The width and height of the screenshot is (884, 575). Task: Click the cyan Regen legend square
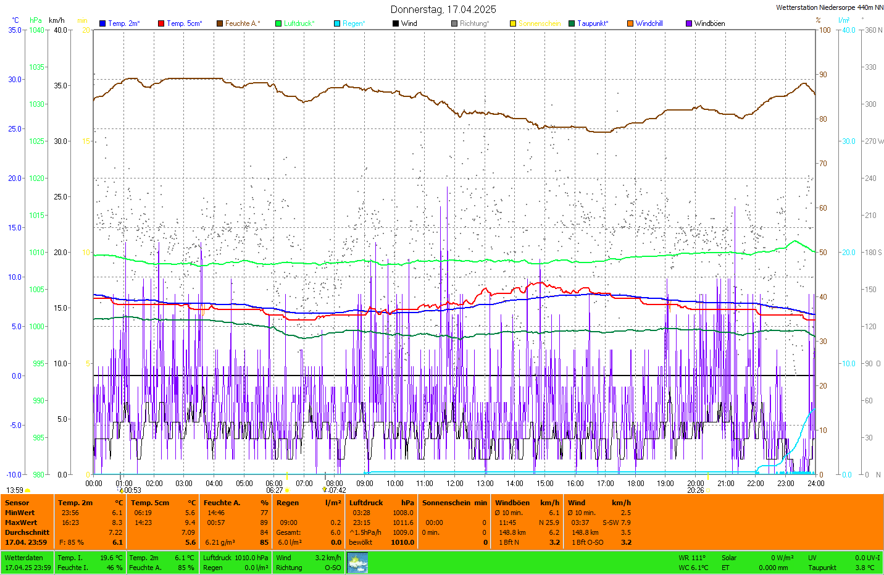point(337,23)
